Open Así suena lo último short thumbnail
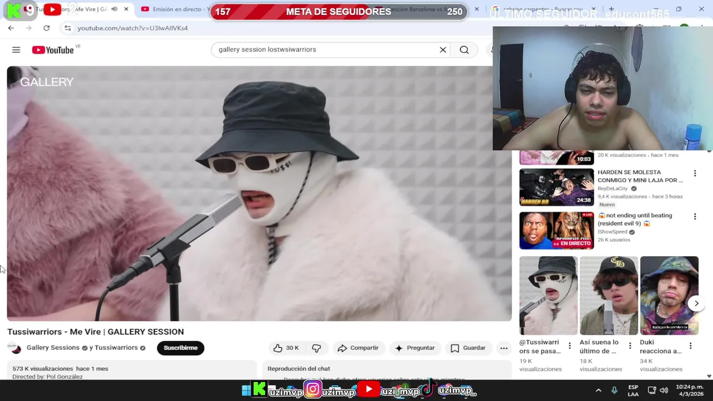 click(x=609, y=295)
